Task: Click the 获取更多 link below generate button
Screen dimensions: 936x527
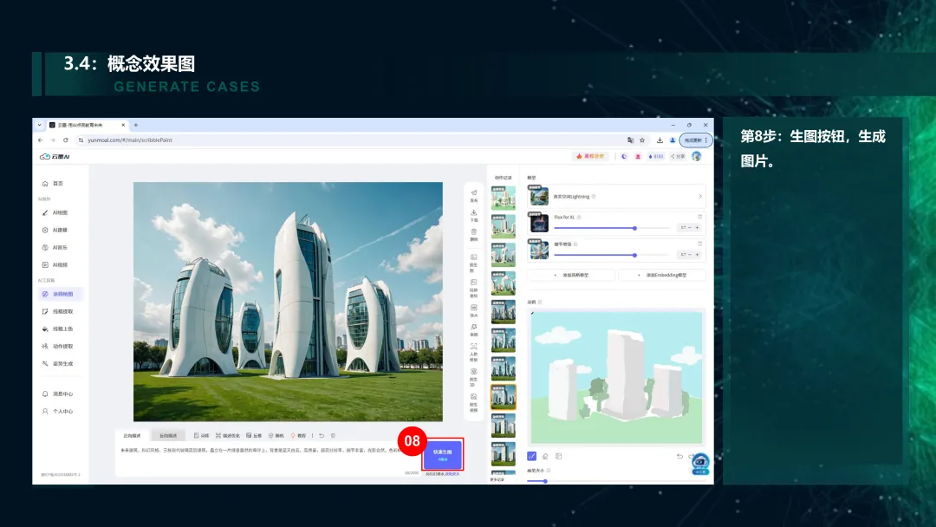Action: [x=452, y=474]
